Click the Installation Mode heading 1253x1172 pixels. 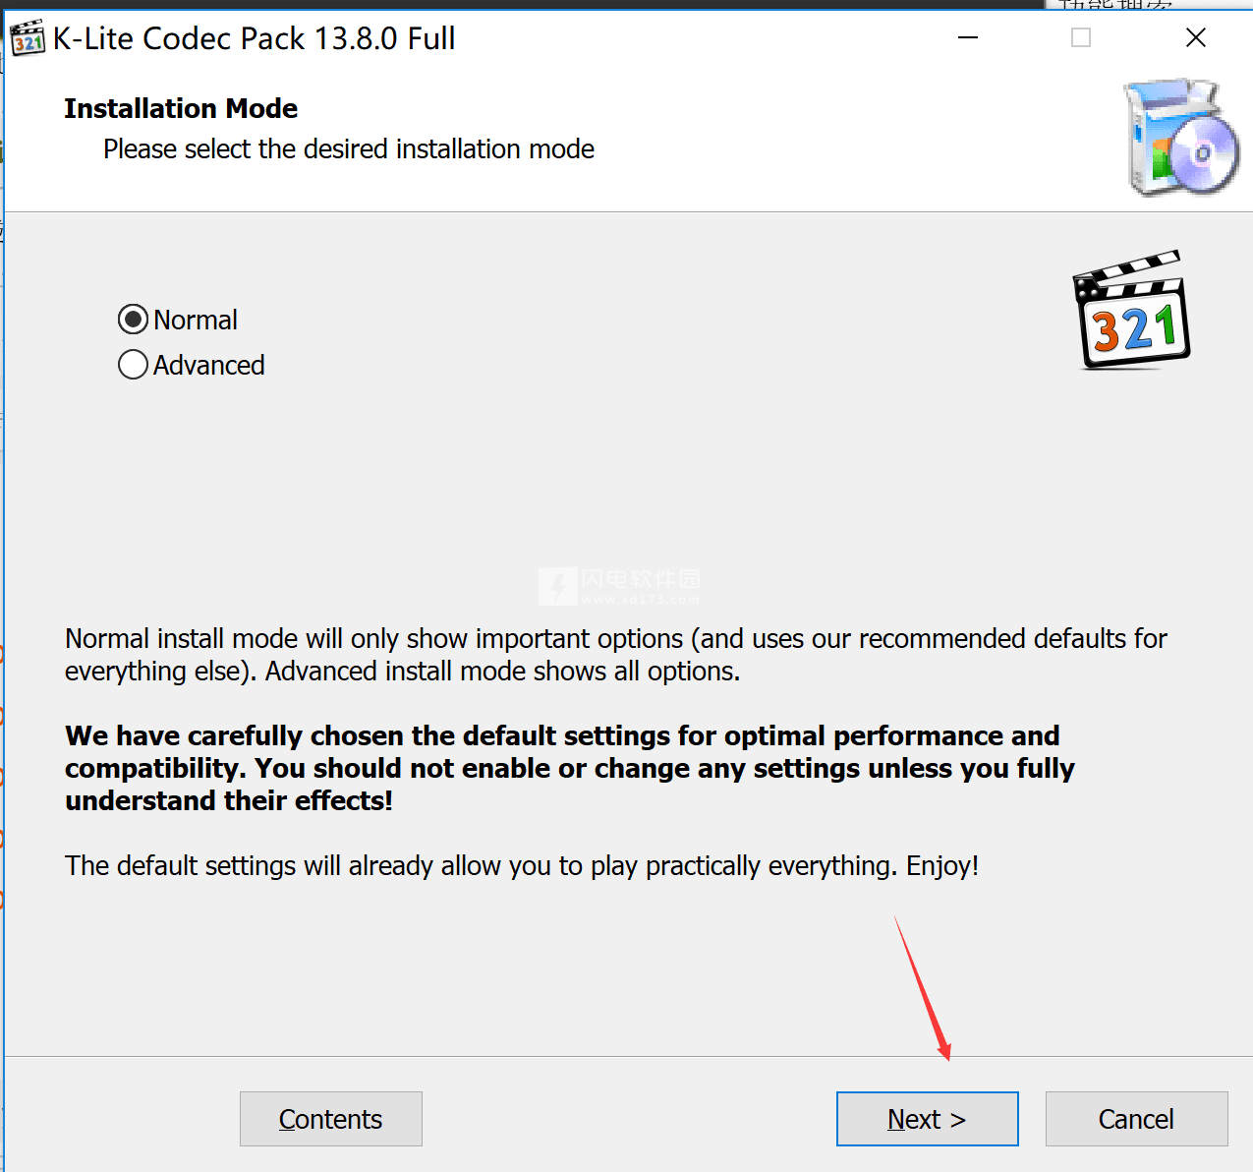pyautogui.click(x=181, y=108)
